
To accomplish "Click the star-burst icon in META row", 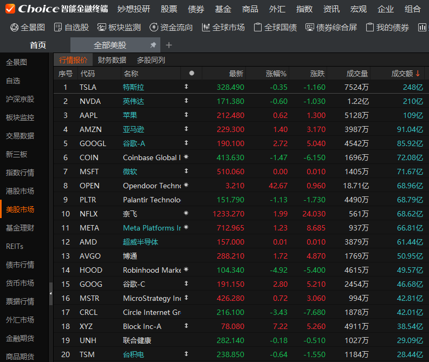I will point(186,227).
